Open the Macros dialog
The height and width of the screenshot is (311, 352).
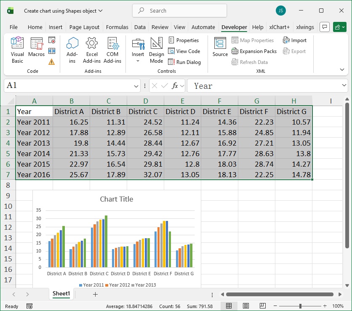point(36,47)
